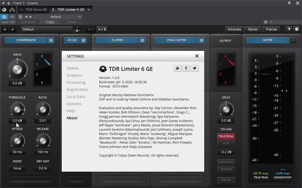Toggle the PEAK LIMITER module

click(177, 40)
